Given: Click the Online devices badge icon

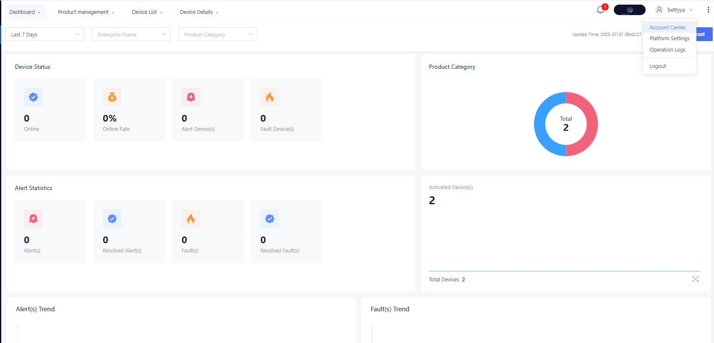Looking at the screenshot, I should pos(33,97).
